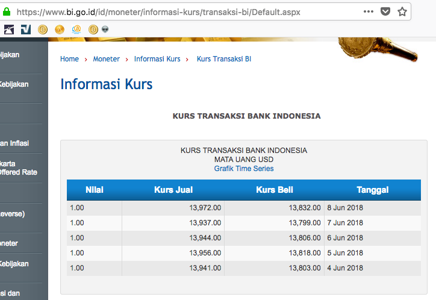Open the Bitcoin chat-bubble bookmark
The width and height of the screenshot is (436, 300).
click(76, 29)
